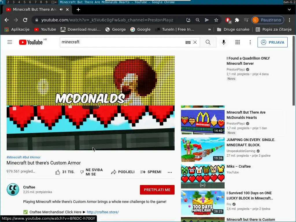
Task: Open JUMPING ON EVERY SINGLE BLOCK thumbnail
Action: click(x=203, y=149)
